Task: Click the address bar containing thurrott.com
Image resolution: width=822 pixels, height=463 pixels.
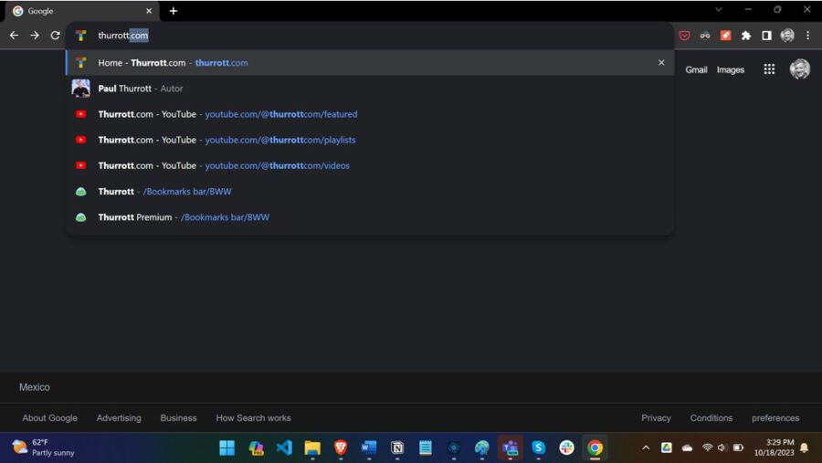Action: (x=370, y=35)
